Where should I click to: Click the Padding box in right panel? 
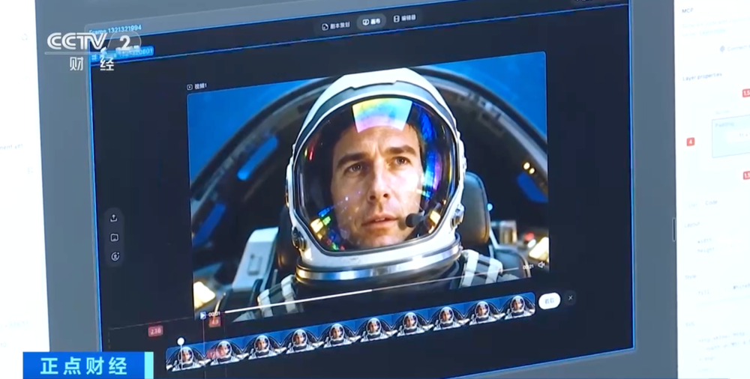(x=730, y=137)
